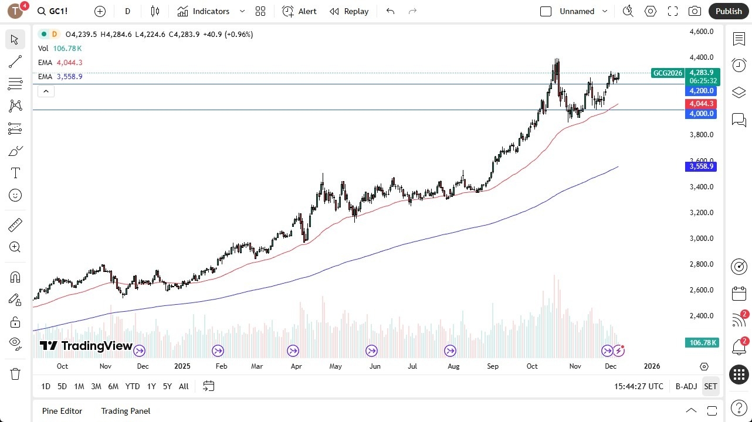Click the Publish button
This screenshot has height=422, width=752.
729,11
